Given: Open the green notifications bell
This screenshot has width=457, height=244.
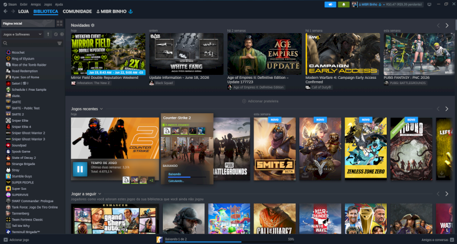Looking at the screenshot, I should tap(344, 5).
